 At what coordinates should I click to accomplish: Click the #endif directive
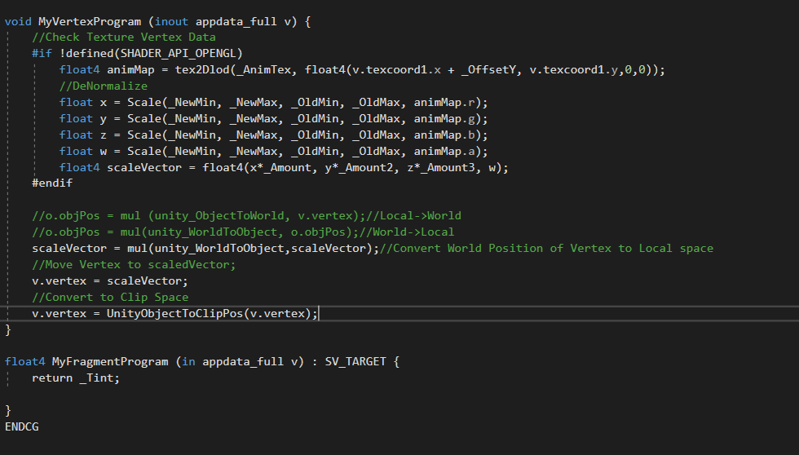[52, 183]
